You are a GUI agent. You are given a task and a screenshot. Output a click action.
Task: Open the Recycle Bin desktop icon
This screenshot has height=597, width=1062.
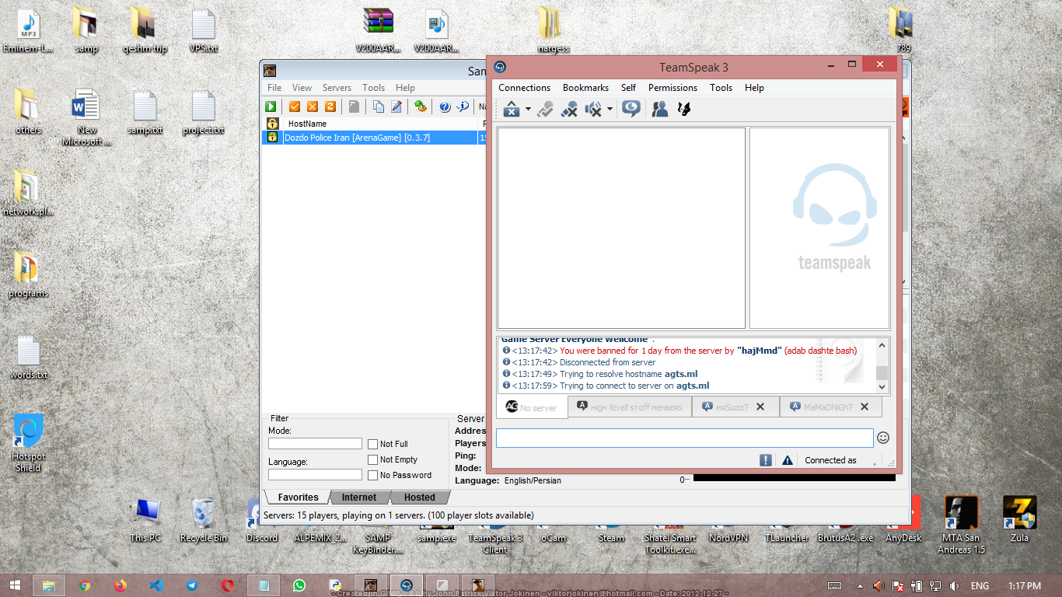pyautogui.click(x=204, y=519)
